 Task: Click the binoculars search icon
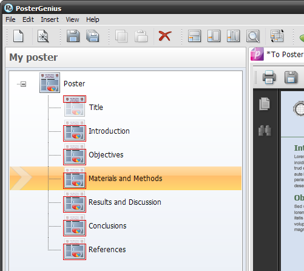tap(265, 131)
